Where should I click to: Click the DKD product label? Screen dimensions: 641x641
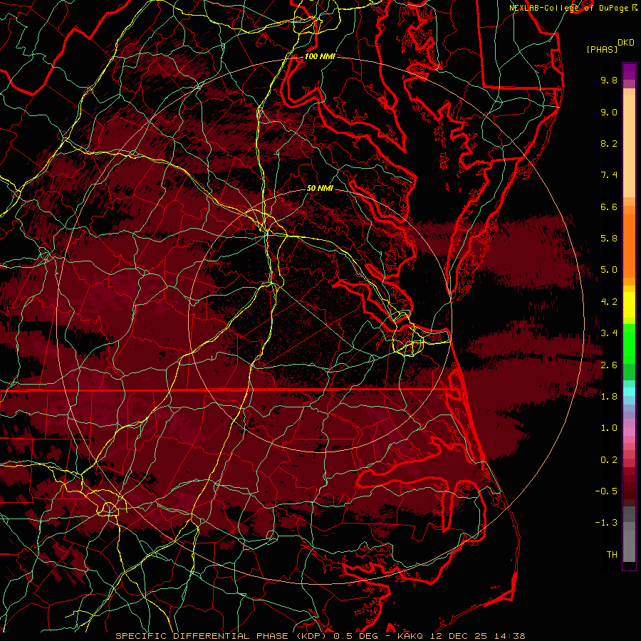626,43
